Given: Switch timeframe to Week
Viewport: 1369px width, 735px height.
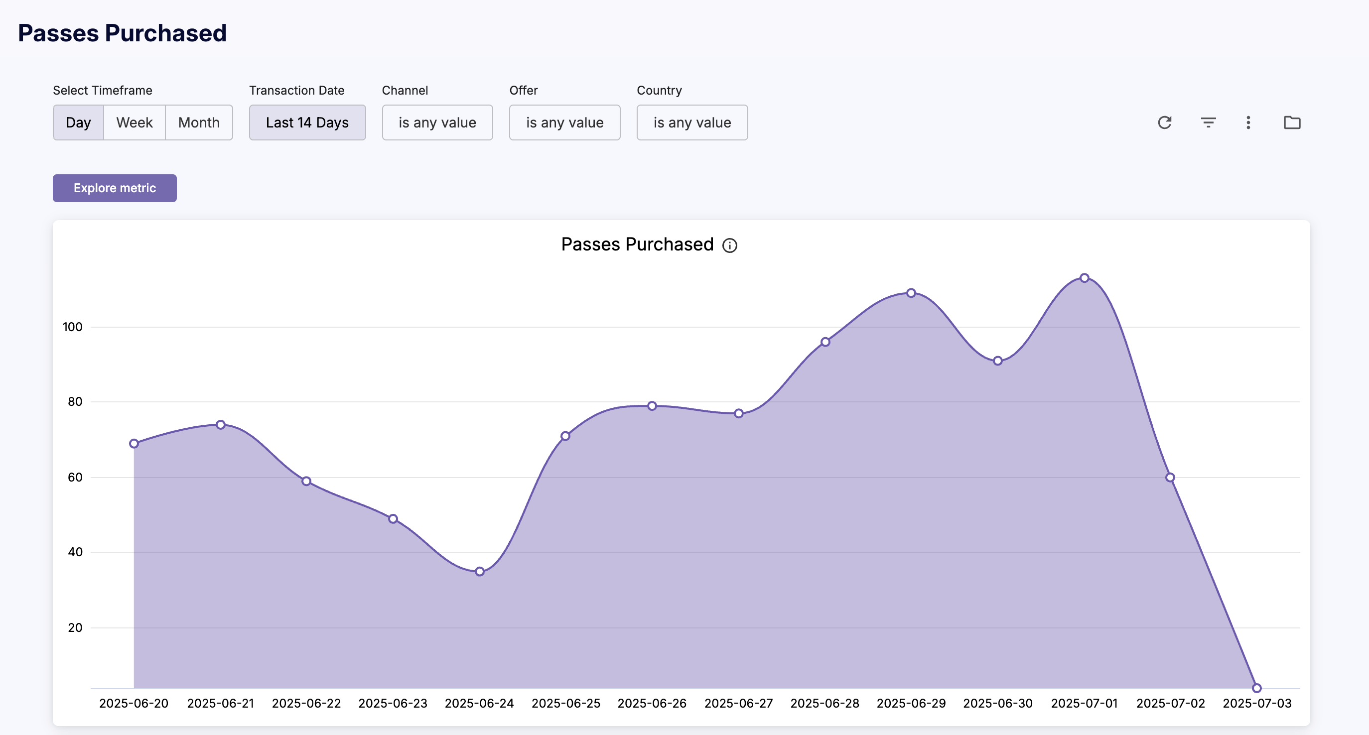Looking at the screenshot, I should pos(135,122).
